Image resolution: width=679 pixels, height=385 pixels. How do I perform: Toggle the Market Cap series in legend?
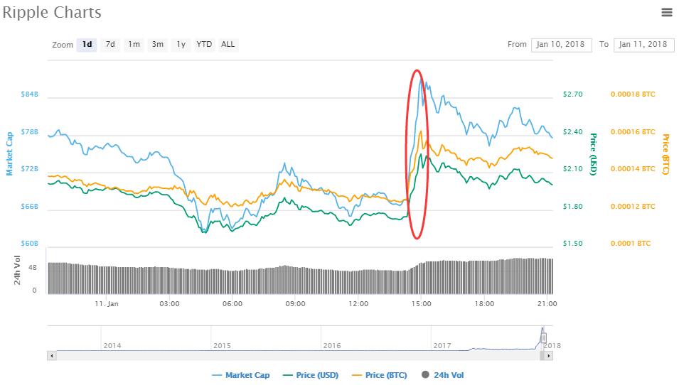241,375
